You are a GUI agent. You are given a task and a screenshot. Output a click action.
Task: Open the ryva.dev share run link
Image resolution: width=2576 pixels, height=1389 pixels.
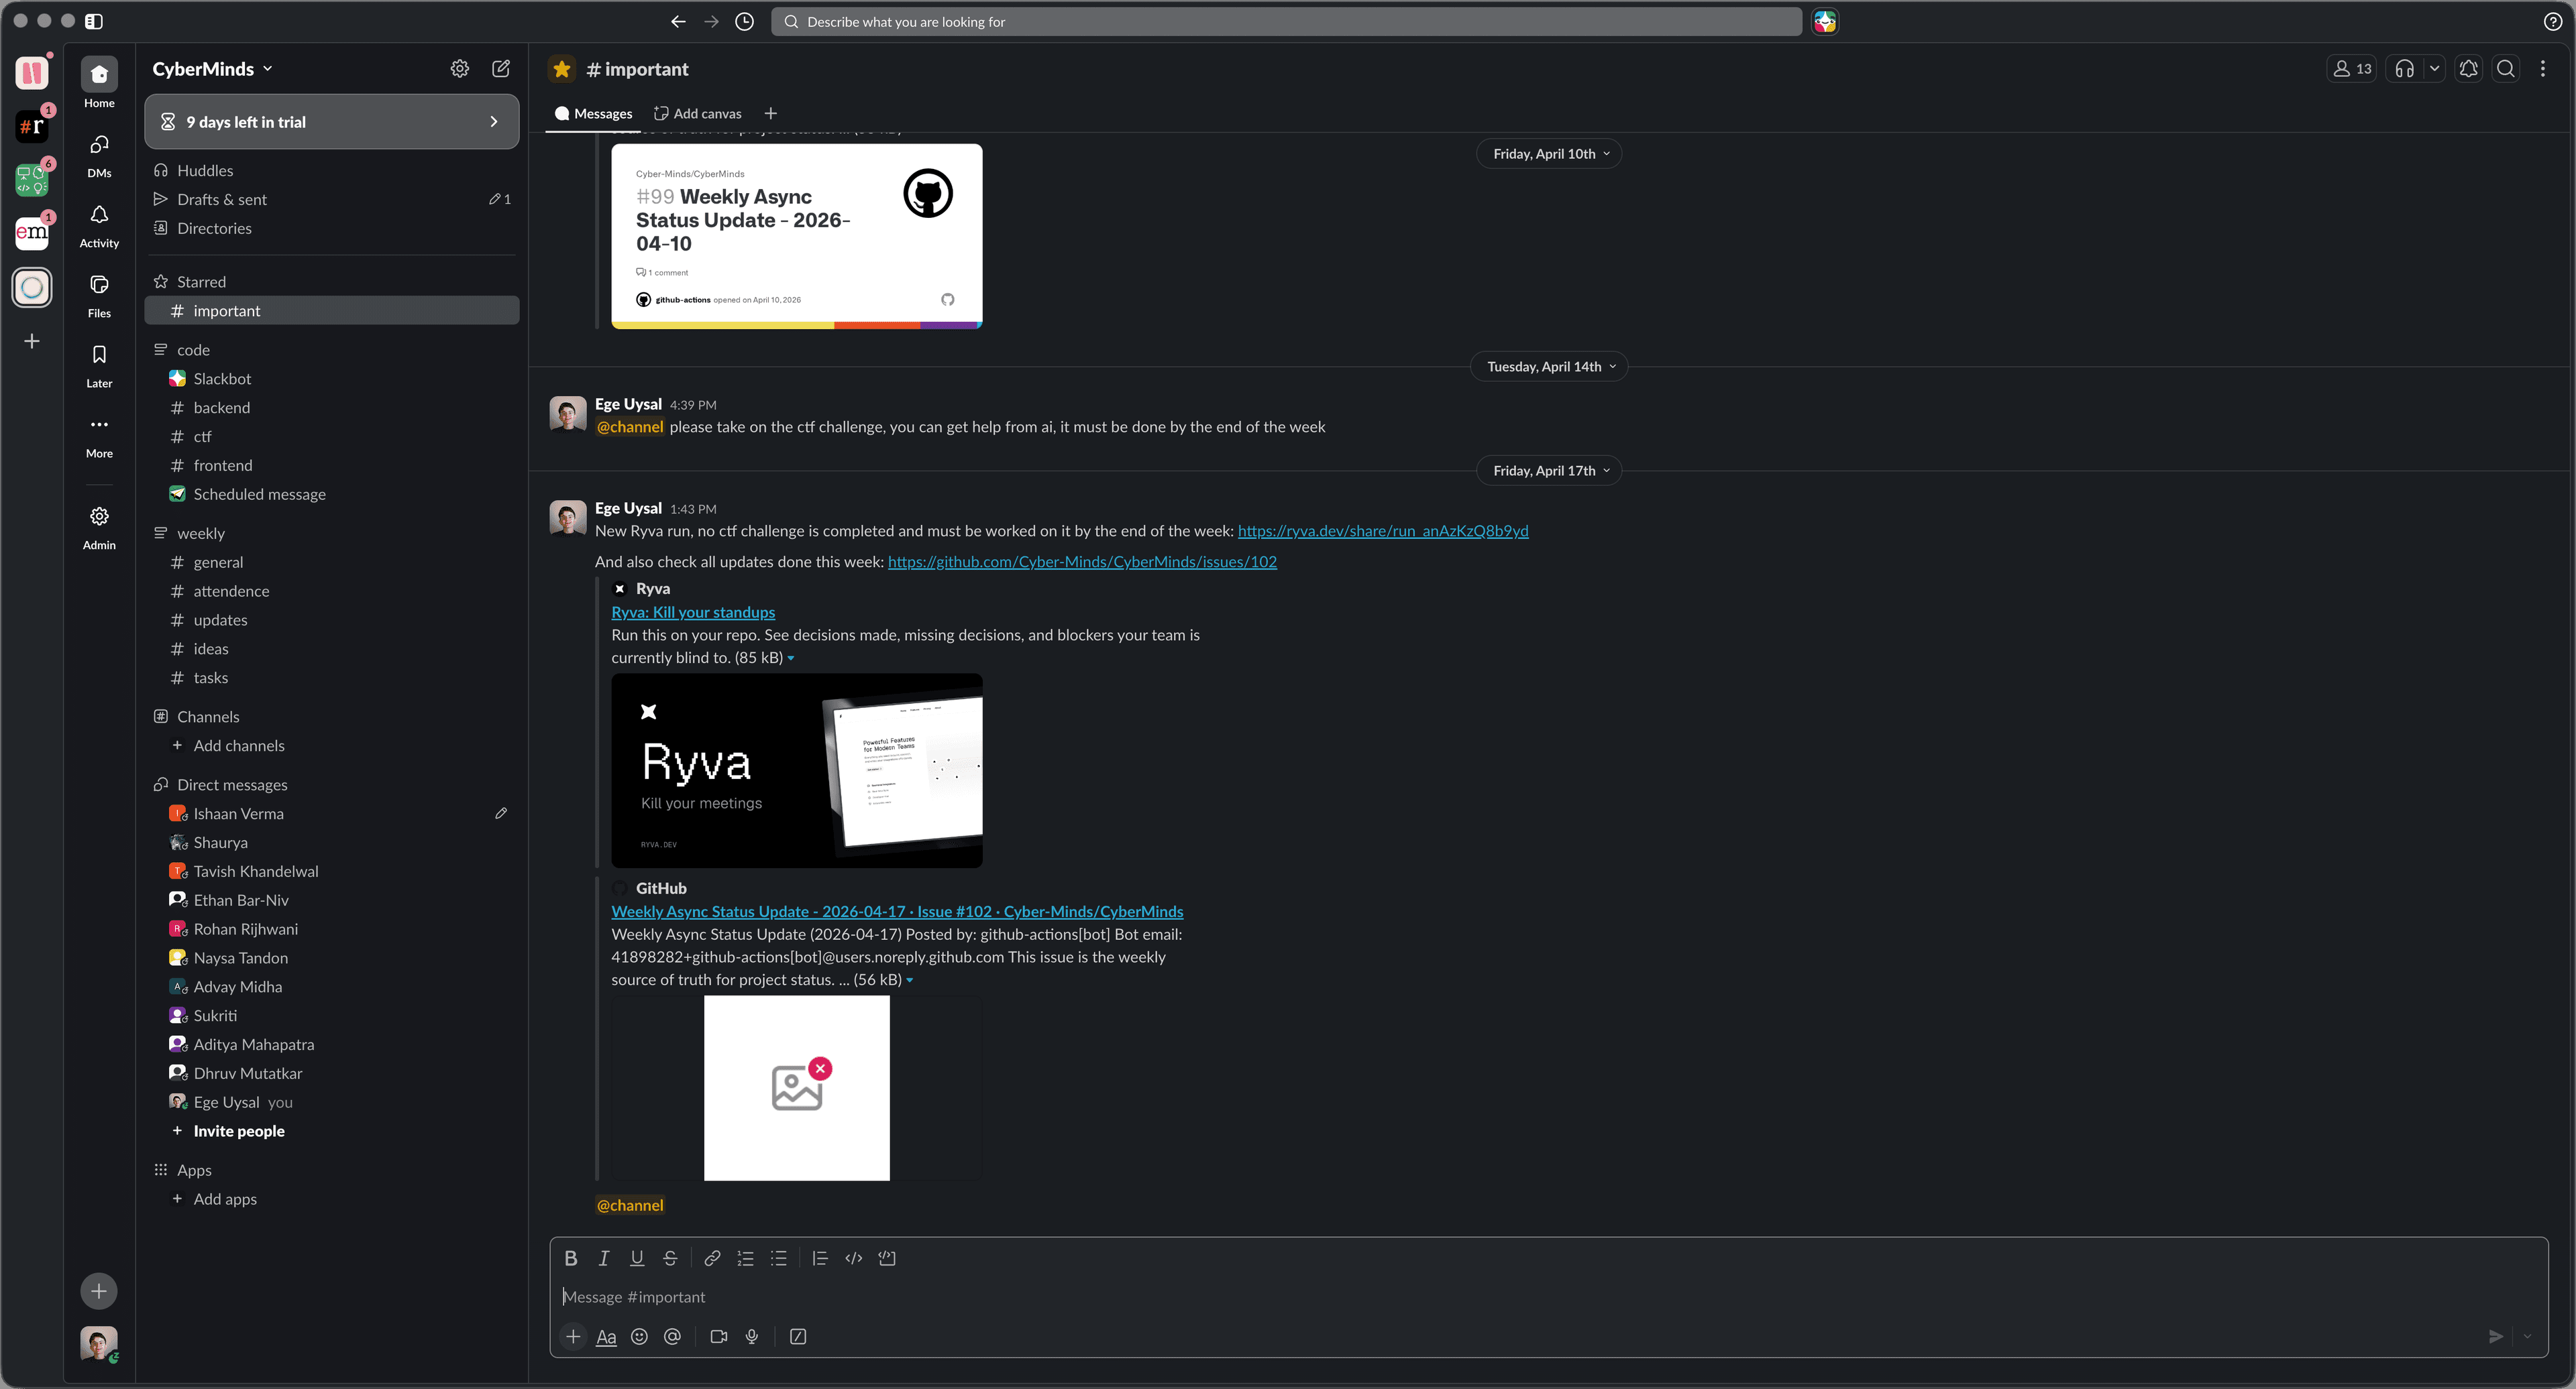point(1382,531)
